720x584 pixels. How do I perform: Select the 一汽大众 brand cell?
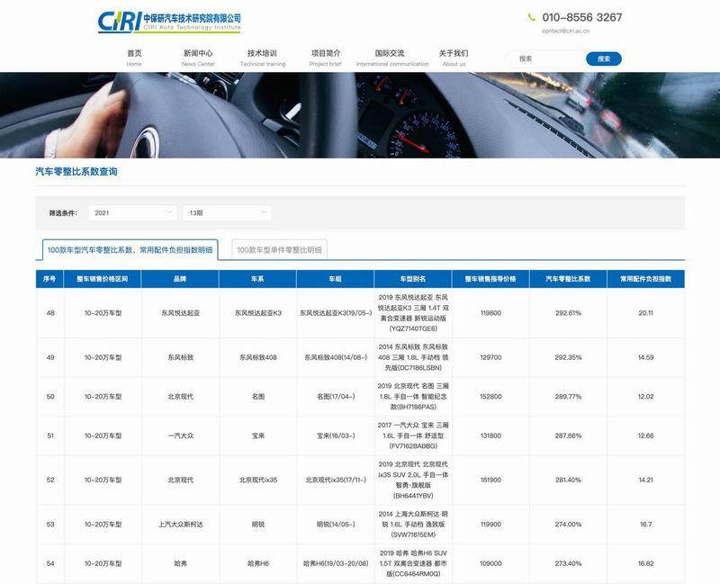pyautogui.click(x=181, y=436)
